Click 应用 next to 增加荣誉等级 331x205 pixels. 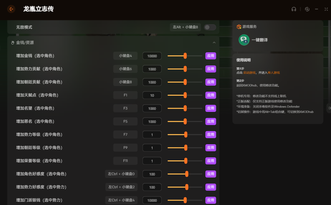210,161
